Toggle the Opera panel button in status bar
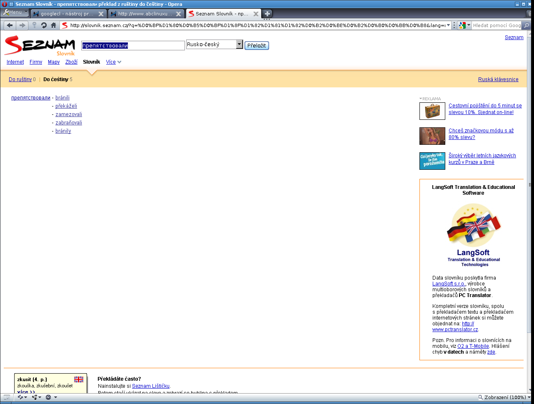Viewport: 534px width, 404px height. (x=7, y=397)
